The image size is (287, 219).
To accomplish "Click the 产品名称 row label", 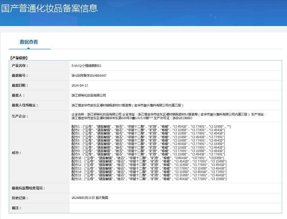I will (20, 66).
